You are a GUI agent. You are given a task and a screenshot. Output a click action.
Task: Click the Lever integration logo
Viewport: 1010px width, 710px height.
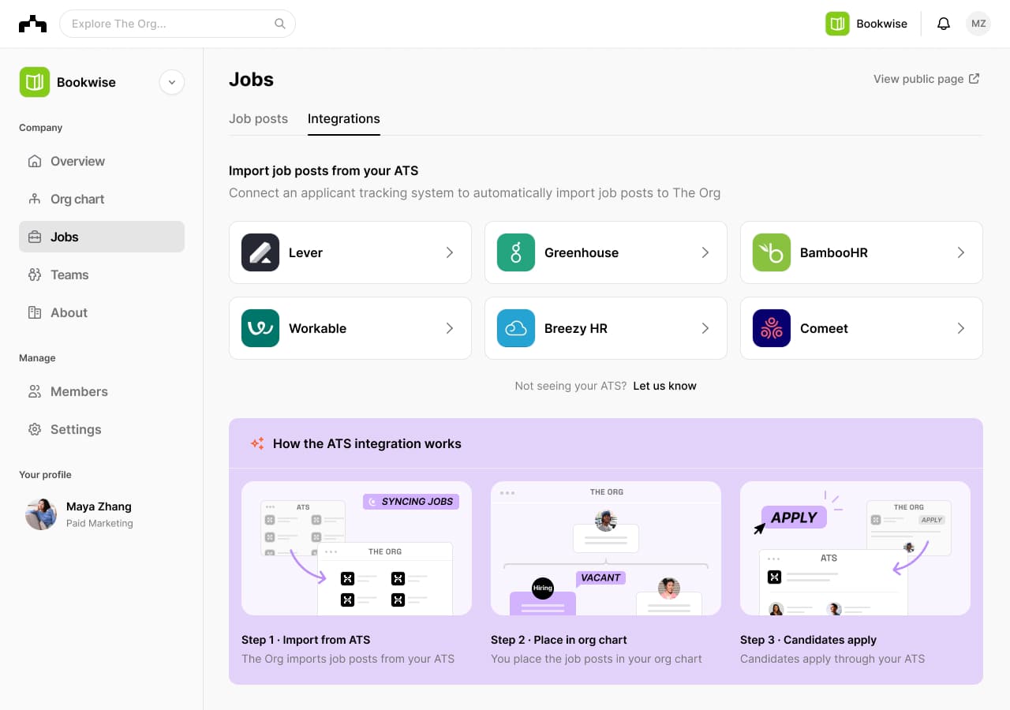click(260, 252)
